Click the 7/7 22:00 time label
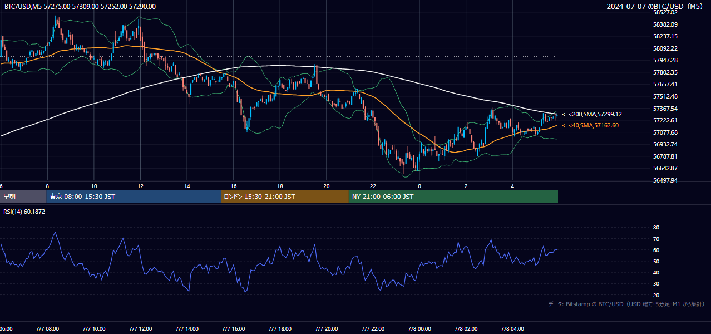The width and height of the screenshot is (711, 334). 373,329
